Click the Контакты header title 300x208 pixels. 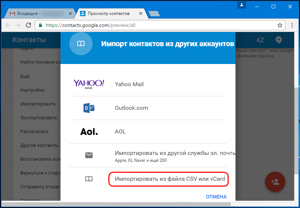pyautogui.click(x=29, y=40)
